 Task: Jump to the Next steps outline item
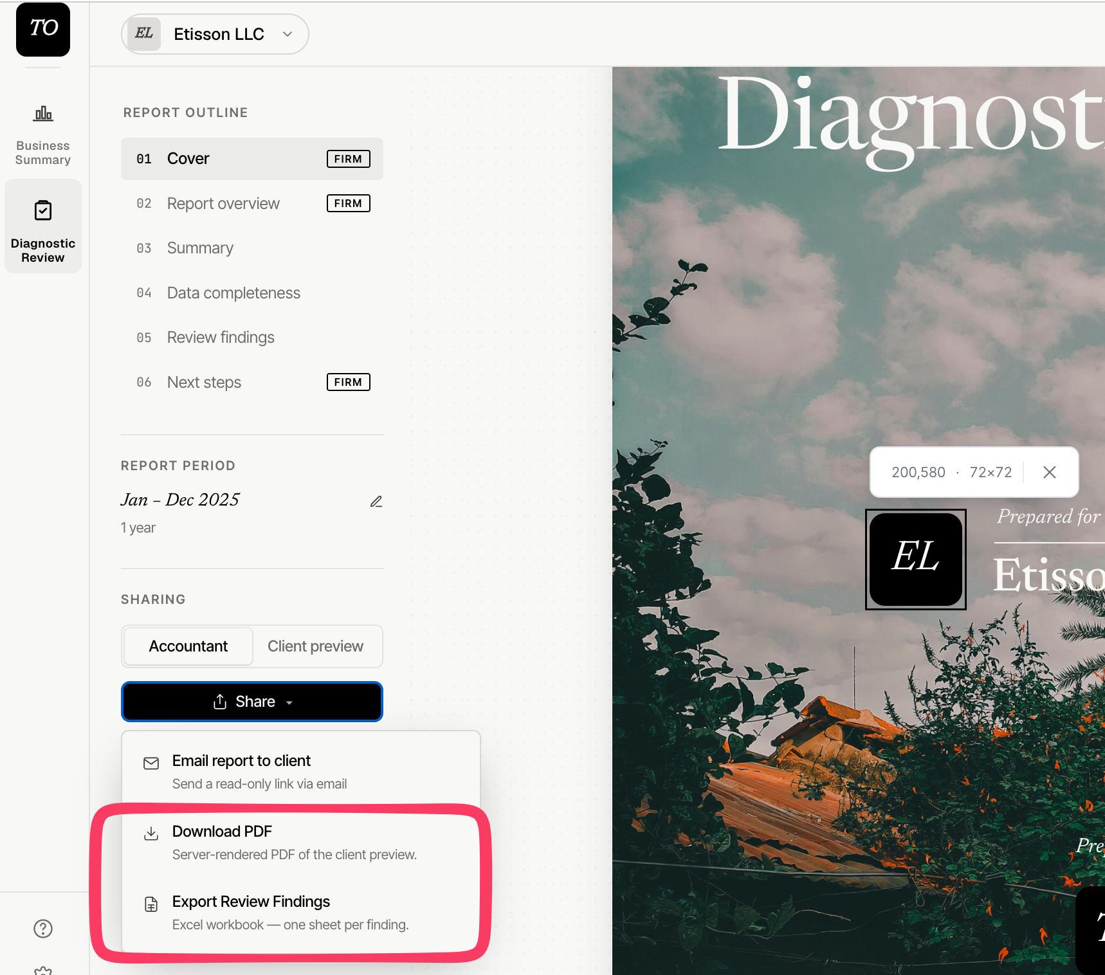[x=252, y=382]
